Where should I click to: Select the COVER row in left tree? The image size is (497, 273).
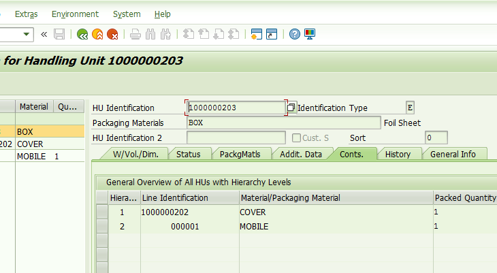point(42,144)
